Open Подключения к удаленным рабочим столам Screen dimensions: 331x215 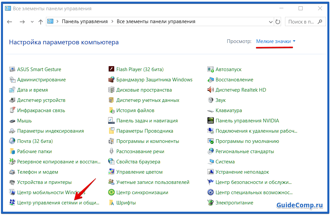coord(256,131)
